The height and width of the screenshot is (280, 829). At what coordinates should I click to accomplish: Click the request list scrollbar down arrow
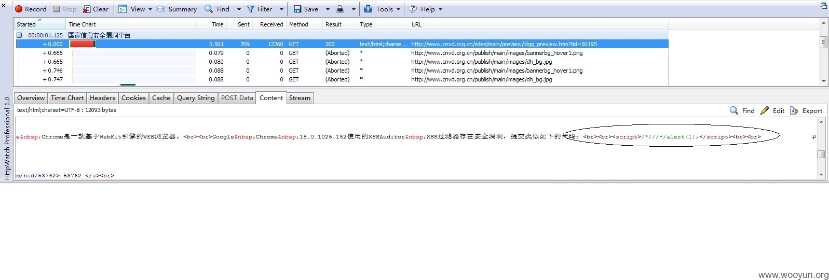tap(823, 81)
